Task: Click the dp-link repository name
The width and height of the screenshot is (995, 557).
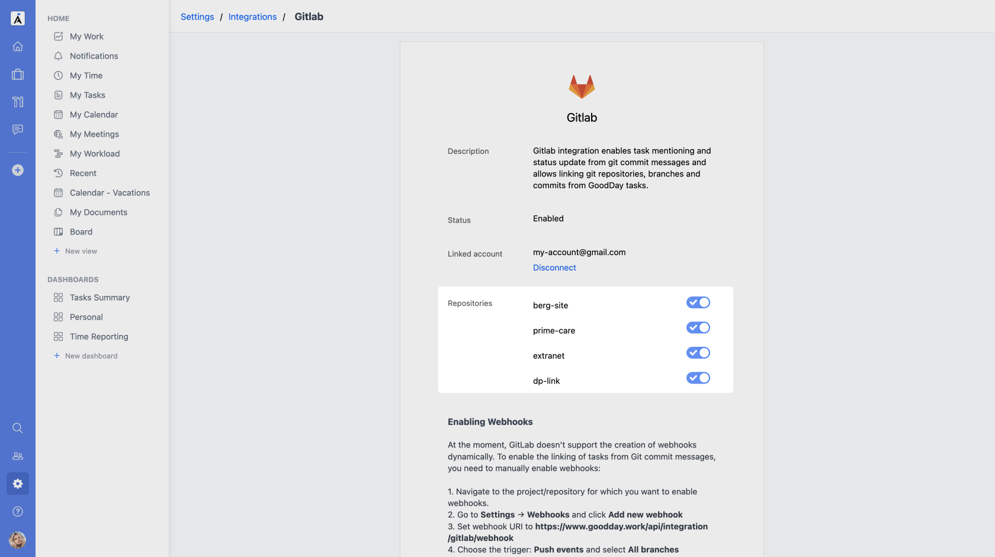Action: coord(546,381)
